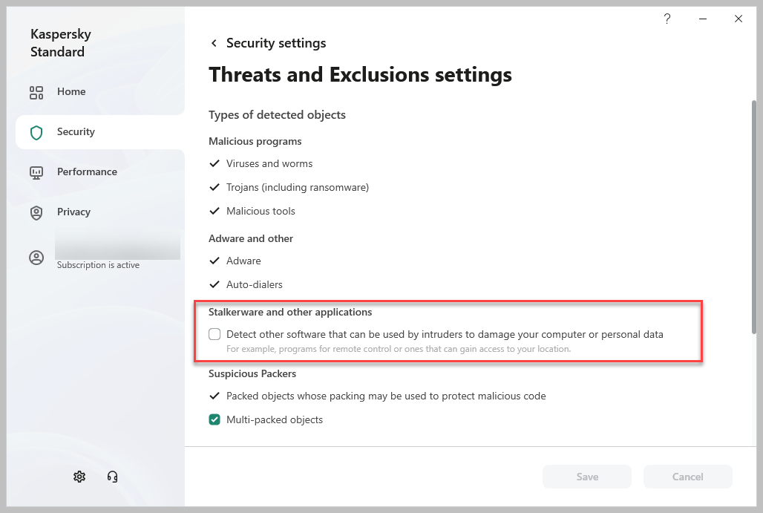Click the Save button
Image resolution: width=763 pixels, height=513 pixels.
coord(587,477)
